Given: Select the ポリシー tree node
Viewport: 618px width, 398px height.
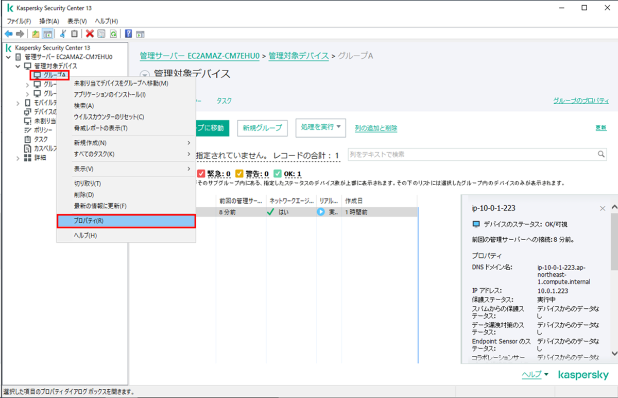Looking at the screenshot, I should point(43,130).
